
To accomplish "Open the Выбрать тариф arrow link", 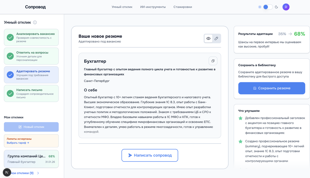I will point(18,143).
